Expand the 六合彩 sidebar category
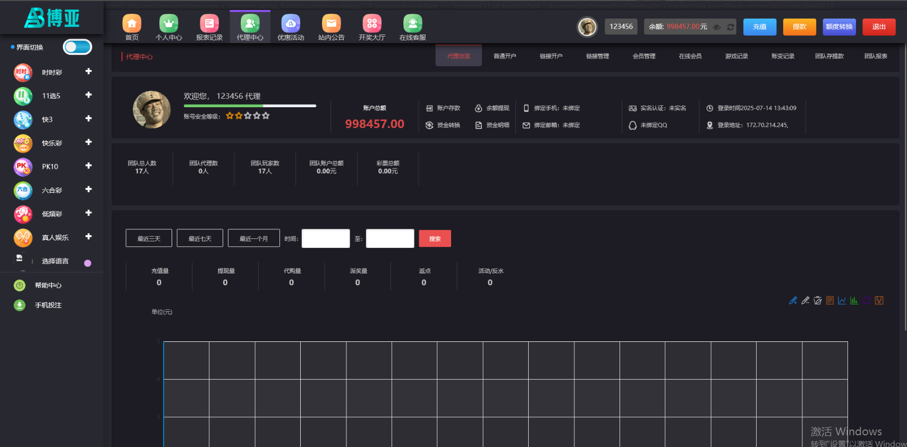This screenshot has height=447, width=907. pyautogui.click(x=89, y=190)
